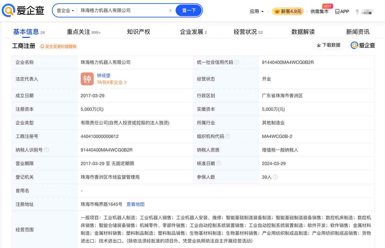Screen dimensions: 385x248
Task: Click the bell icon beside 发生变更时提醒我
Action: [x=42, y=47]
